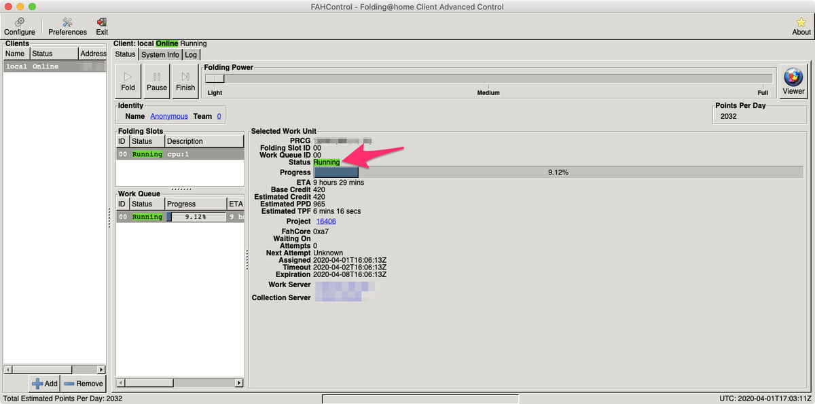Image resolution: width=815 pixels, height=404 pixels.
Task: Click the UTC time in the status bar
Action: (x=765, y=399)
